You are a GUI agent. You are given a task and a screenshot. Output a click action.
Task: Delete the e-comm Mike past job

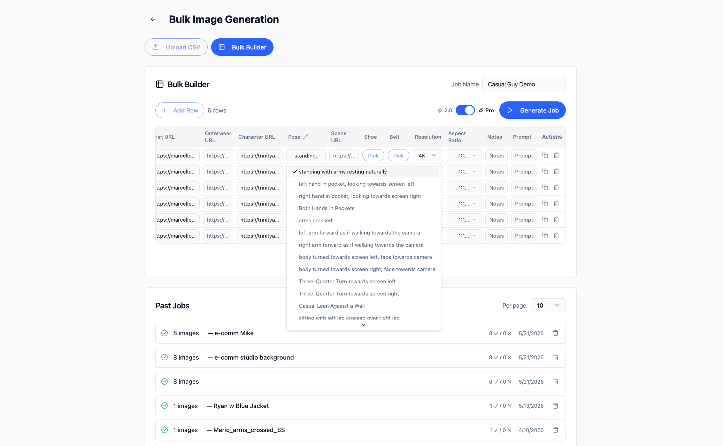coord(556,333)
